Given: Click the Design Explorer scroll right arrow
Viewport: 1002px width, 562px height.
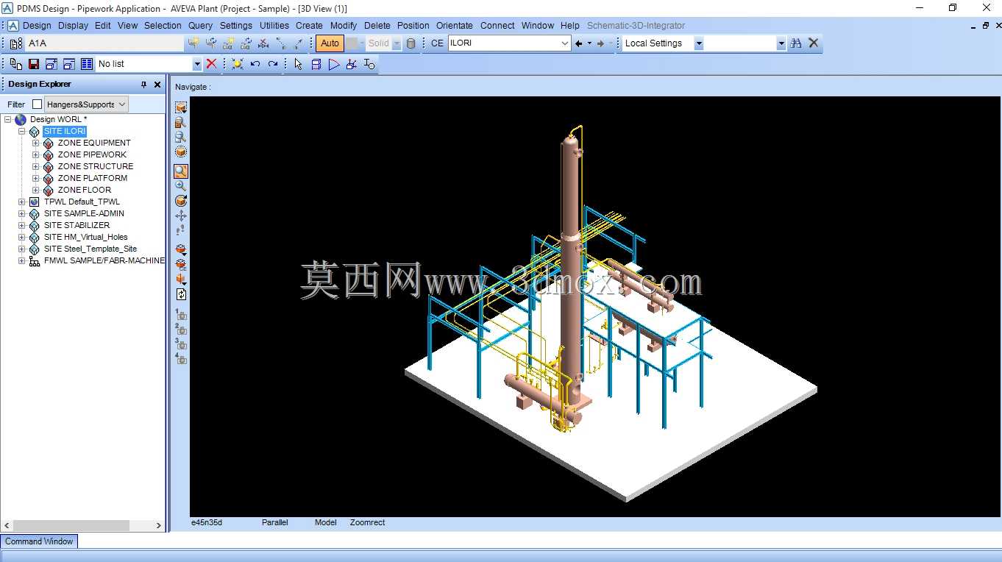Looking at the screenshot, I should [158, 525].
